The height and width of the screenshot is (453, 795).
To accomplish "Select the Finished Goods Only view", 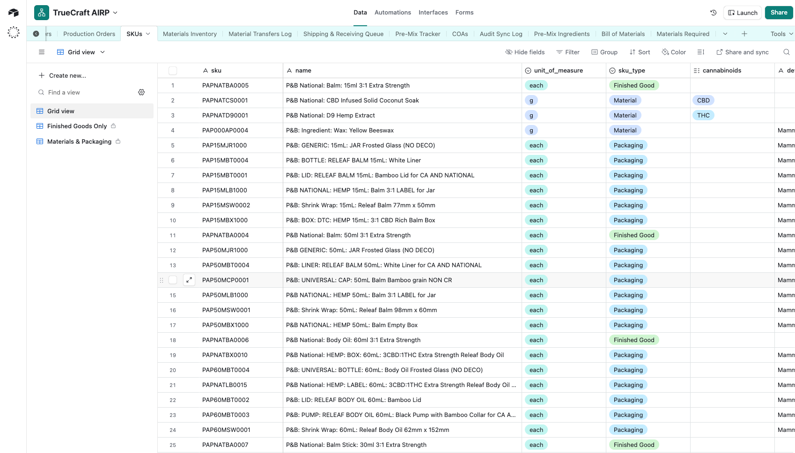I will point(77,126).
